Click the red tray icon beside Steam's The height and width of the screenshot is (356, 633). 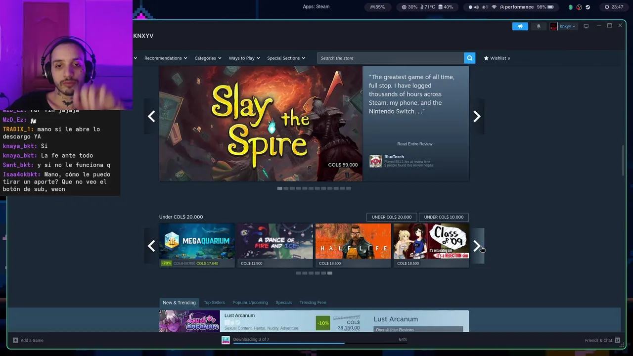pyautogui.click(x=580, y=7)
